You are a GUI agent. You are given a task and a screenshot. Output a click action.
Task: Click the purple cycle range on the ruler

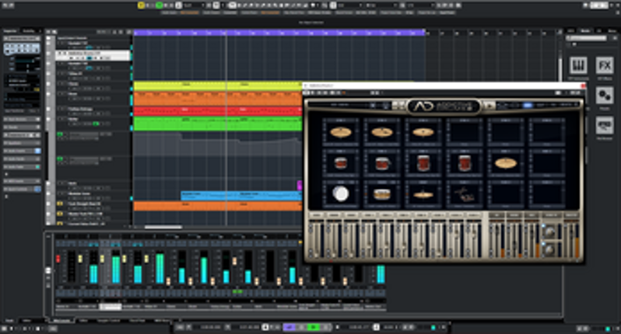pos(279,33)
